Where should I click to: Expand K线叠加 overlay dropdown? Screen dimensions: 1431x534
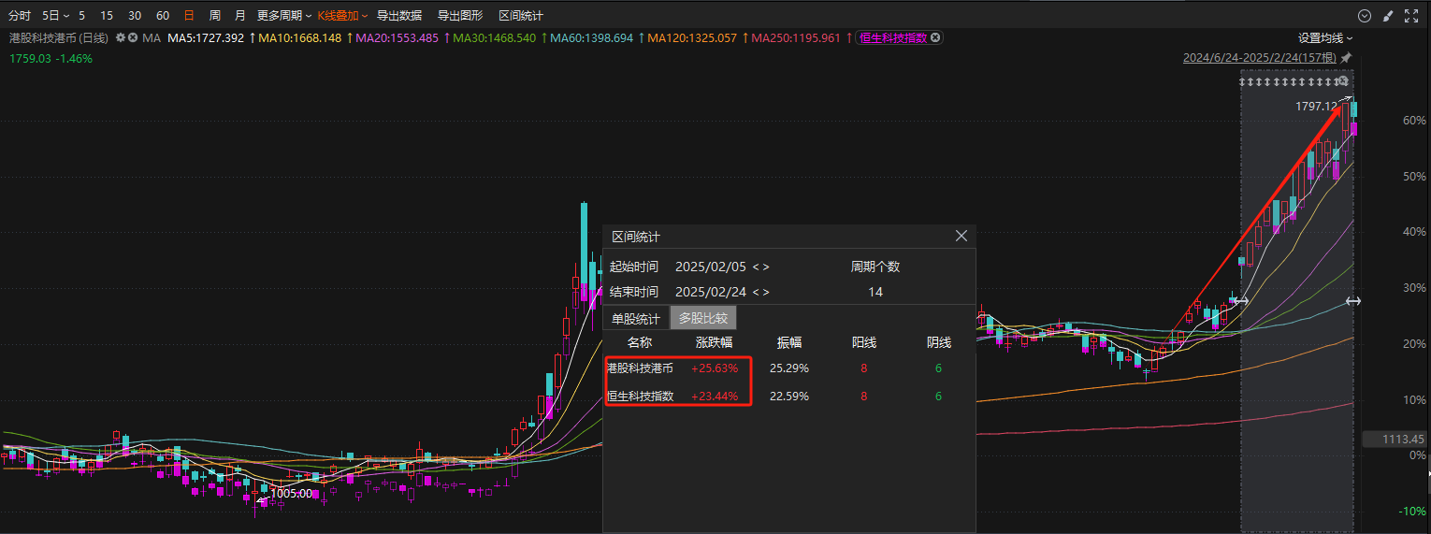tap(342, 16)
